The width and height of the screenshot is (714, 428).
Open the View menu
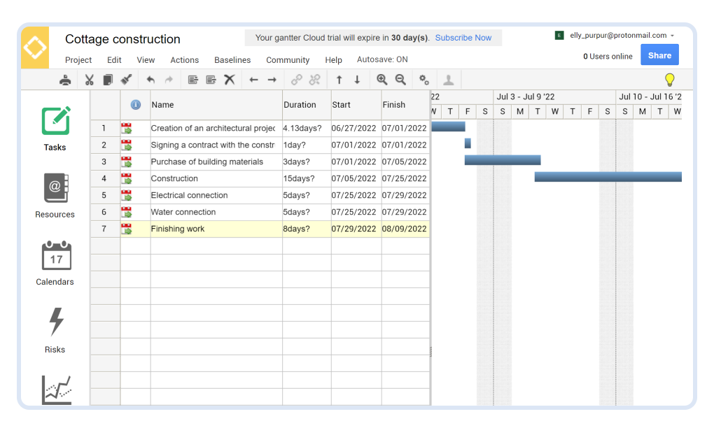coord(146,60)
